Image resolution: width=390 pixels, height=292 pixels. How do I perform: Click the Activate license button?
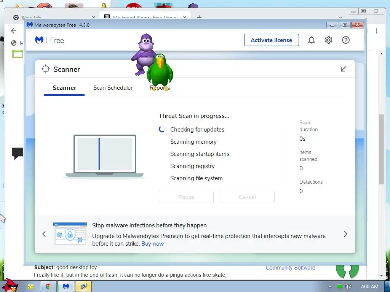point(271,40)
